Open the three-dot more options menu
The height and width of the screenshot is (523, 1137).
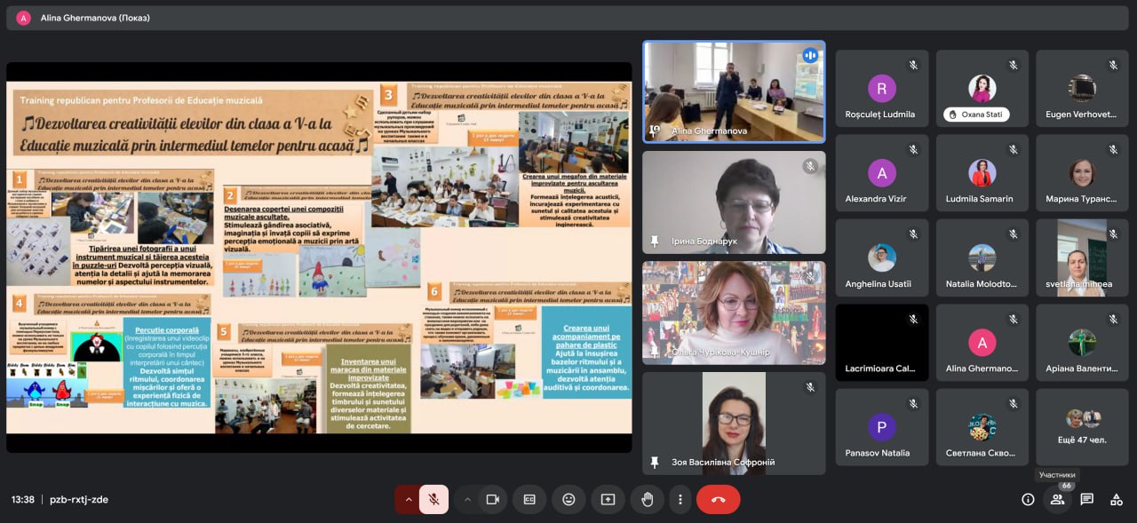coord(680,499)
